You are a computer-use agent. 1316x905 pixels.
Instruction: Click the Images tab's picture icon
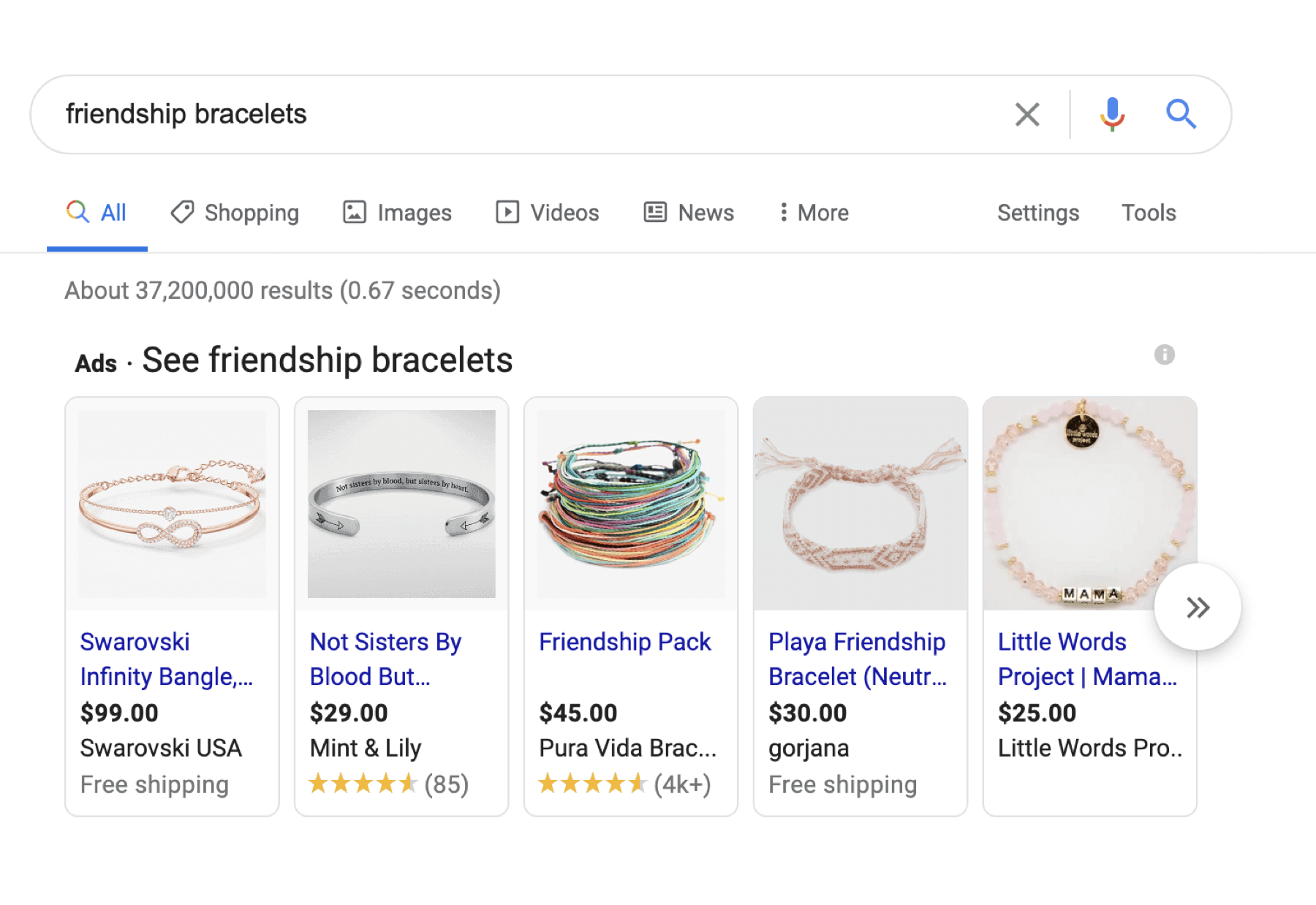355,213
